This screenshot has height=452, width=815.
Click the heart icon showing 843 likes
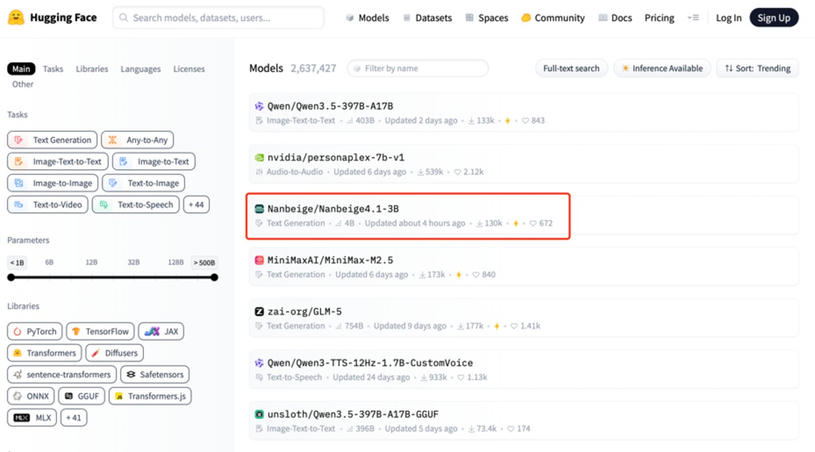pos(525,121)
